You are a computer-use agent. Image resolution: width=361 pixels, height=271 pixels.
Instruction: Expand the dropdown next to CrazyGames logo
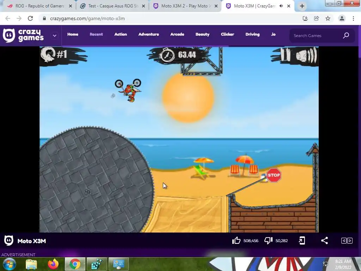tap(55, 36)
